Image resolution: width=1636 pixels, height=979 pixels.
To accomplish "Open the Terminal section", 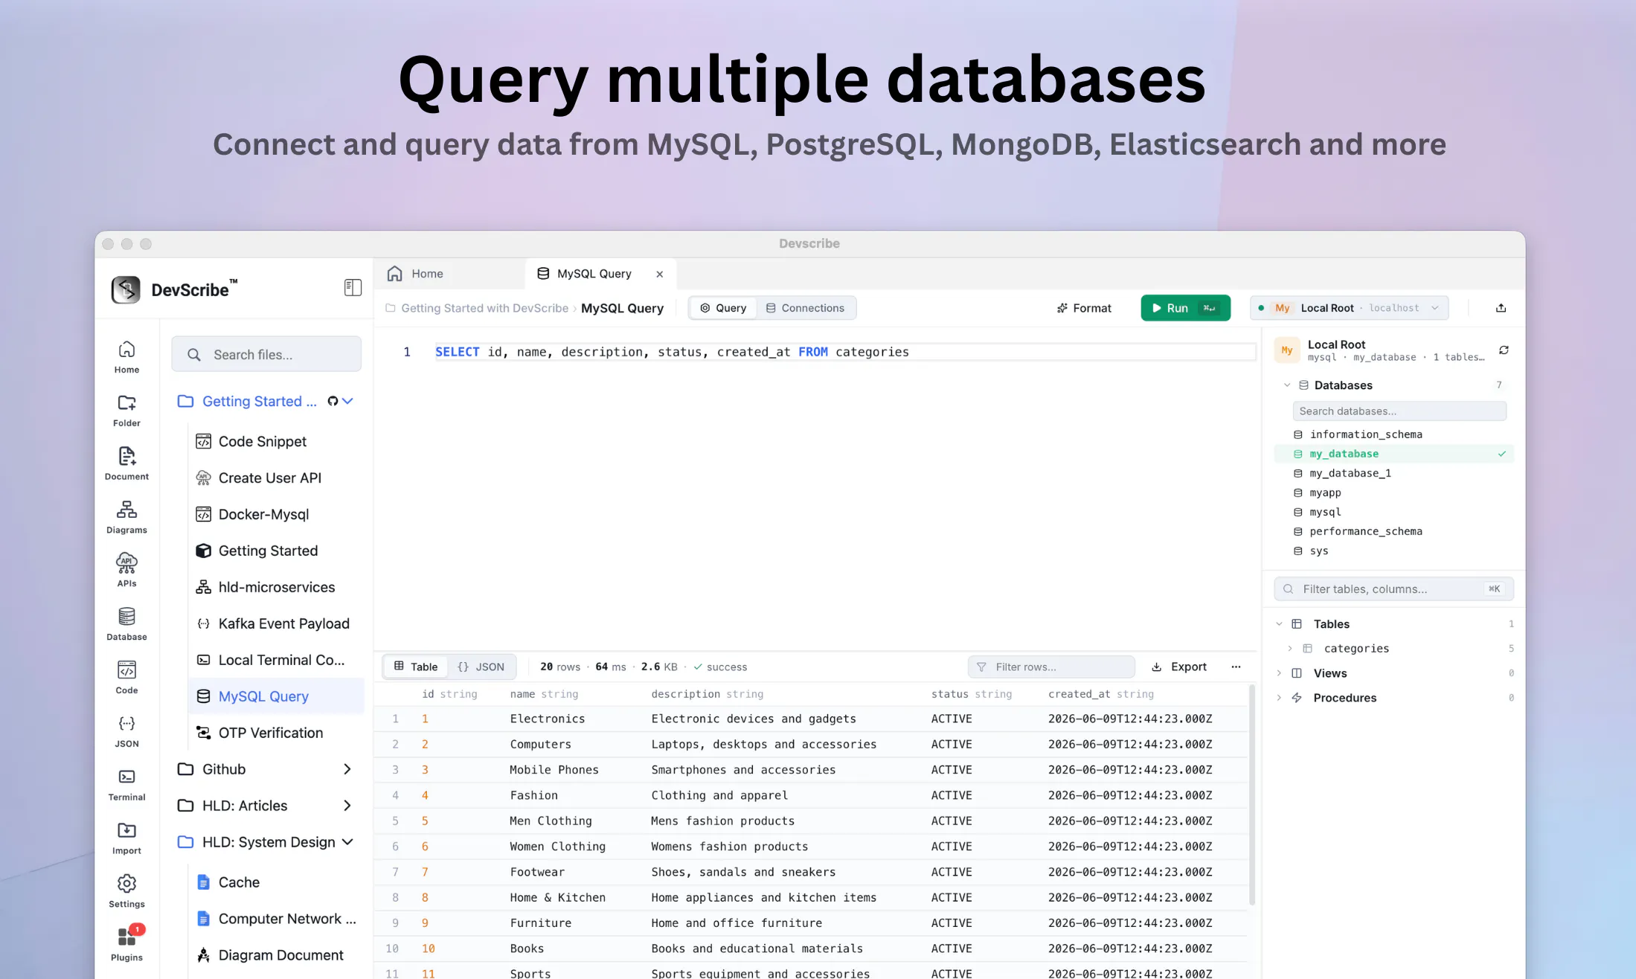I will click(126, 785).
